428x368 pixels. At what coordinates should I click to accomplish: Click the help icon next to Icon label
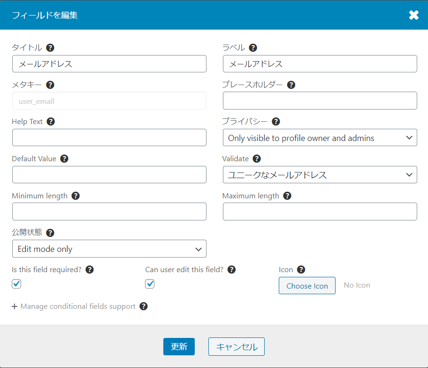[301, 270]
